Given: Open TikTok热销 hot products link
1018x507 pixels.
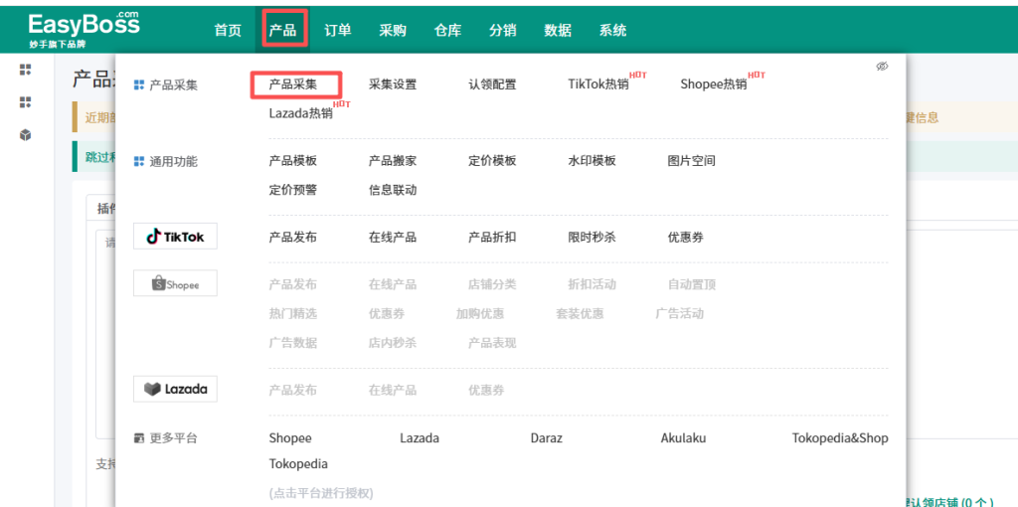Looking at the screenshot, I should tap(598, 84).
